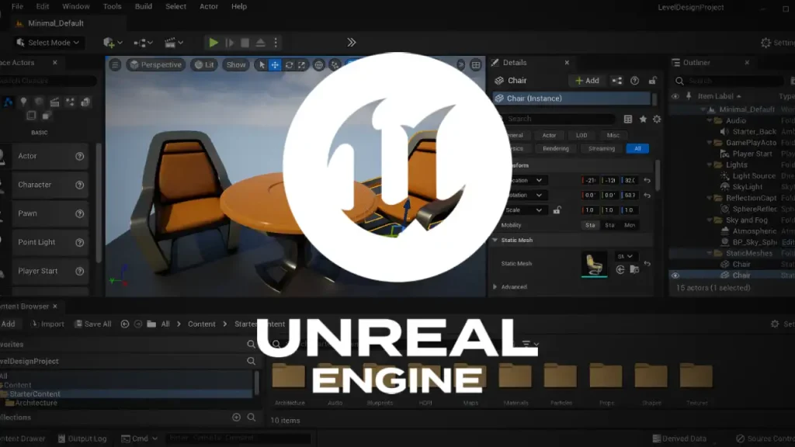Open play mode options dots
The image size is (795, 447).
pos(276,43)
